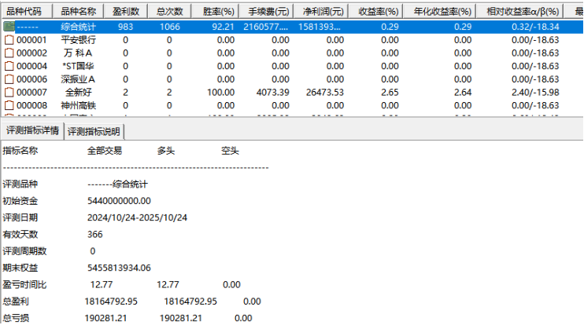584x336 pixels.
Task: Click the return rate value 2.65
Action: point(390,92)
